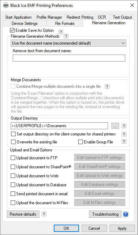
Task: Open help icon beside Enable Group File
Action: click(124, 142)
